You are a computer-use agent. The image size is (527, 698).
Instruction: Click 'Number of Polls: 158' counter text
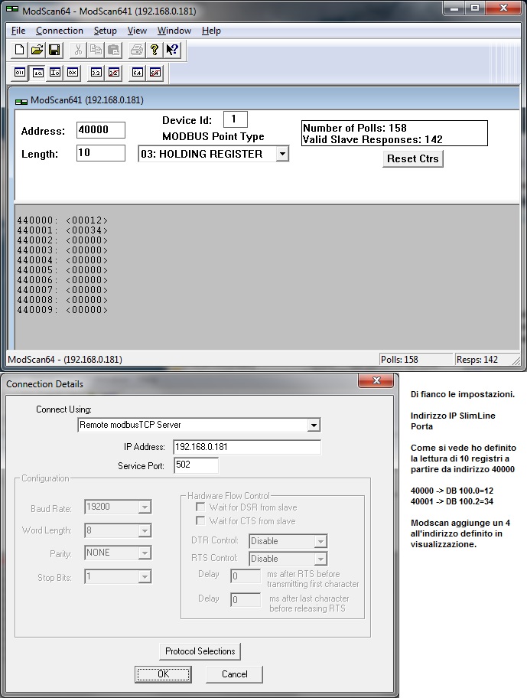[x=355, y=128]
